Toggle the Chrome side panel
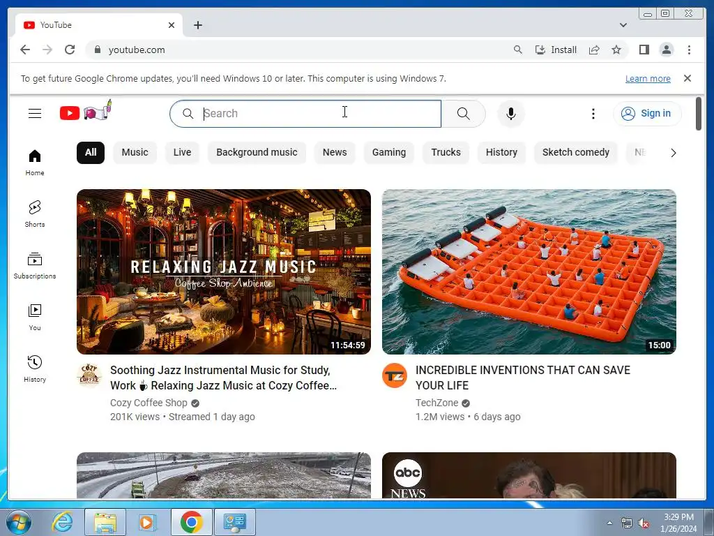 tap(644, 50)
